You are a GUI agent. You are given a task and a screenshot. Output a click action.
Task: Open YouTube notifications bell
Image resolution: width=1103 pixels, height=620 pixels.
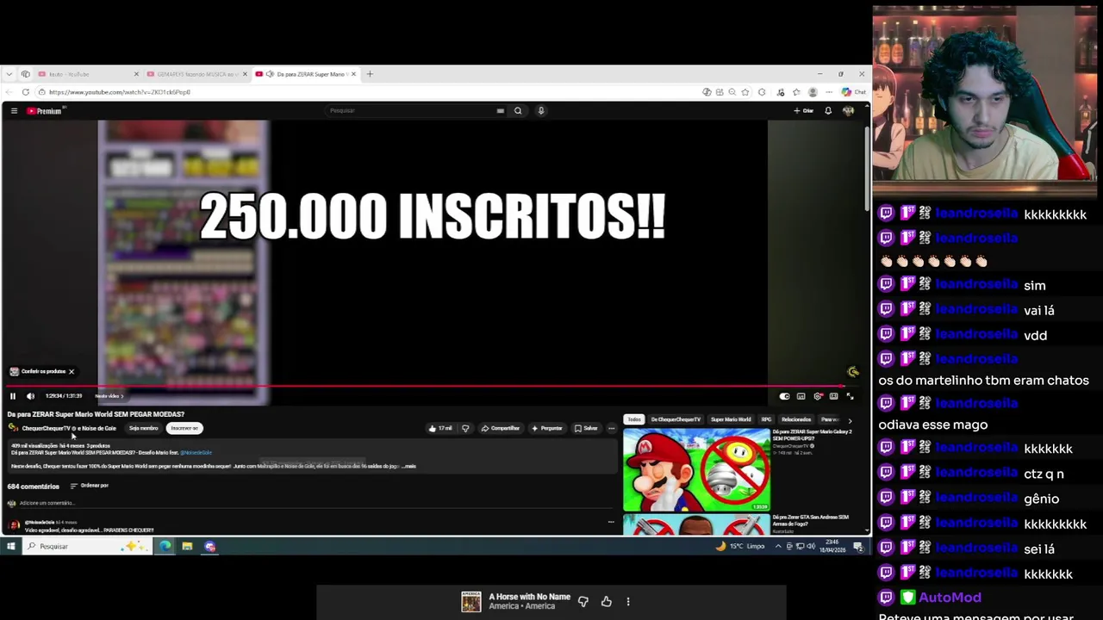(x=828, y=110)
